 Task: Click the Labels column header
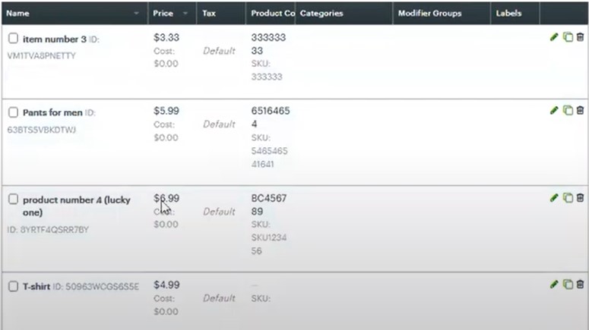509,14
